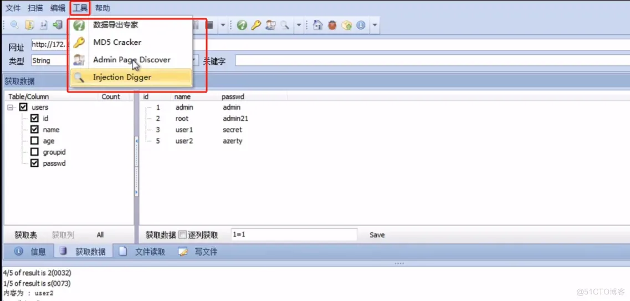Open the 编辑 menu

[58, 8]
